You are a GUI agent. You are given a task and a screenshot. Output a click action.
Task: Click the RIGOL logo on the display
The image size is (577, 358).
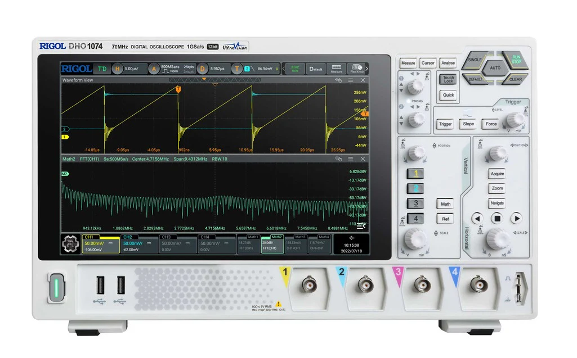(x=77, y=68)
